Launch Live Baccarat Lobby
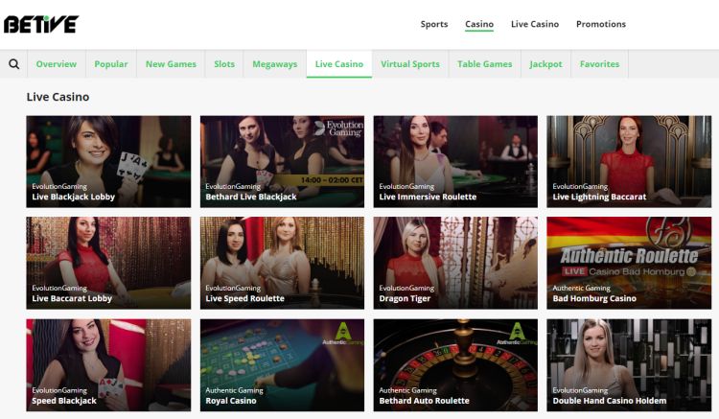This screenshot has width=719, height=419. [x=108, y=263]
